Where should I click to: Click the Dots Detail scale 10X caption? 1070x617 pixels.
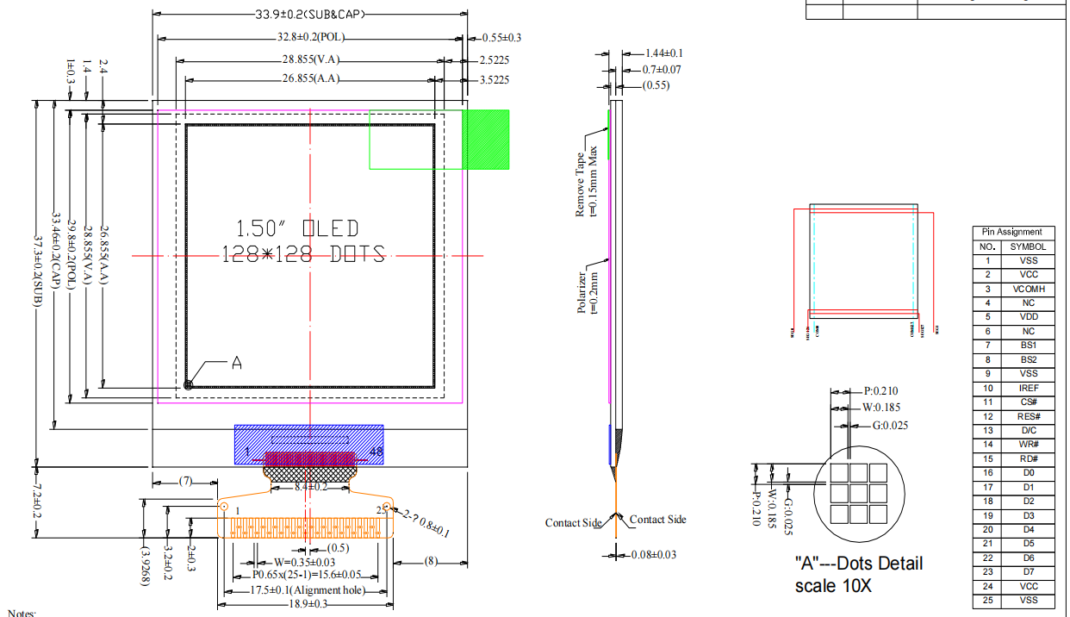(858, 575)
